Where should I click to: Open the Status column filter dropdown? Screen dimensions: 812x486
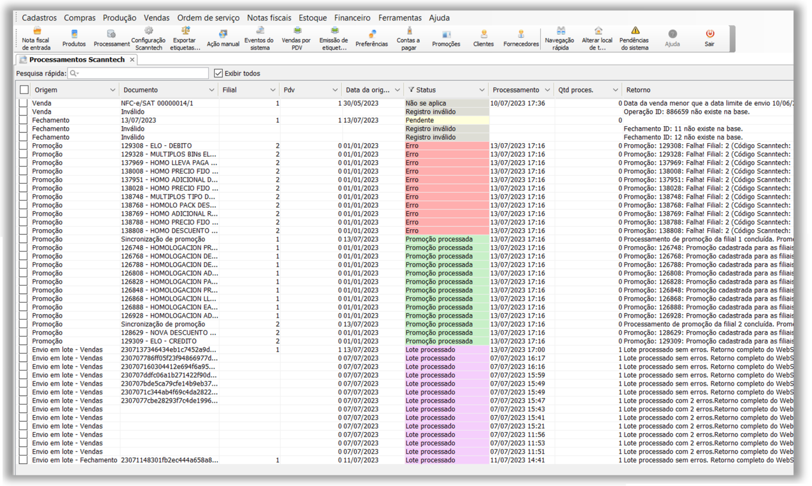point(481,90)
